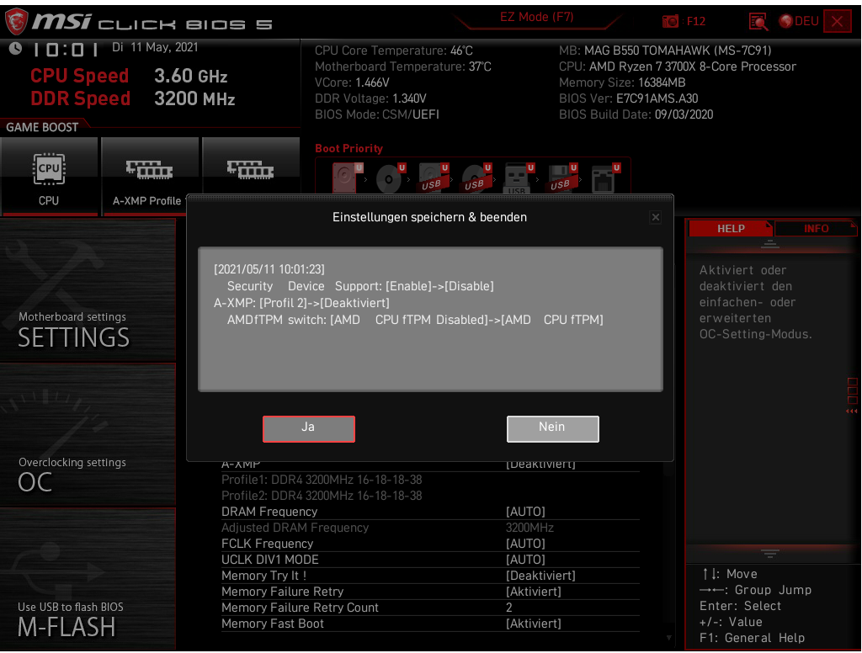Click the Motherboard Temperature: 37°C reading

click(403, 66)
